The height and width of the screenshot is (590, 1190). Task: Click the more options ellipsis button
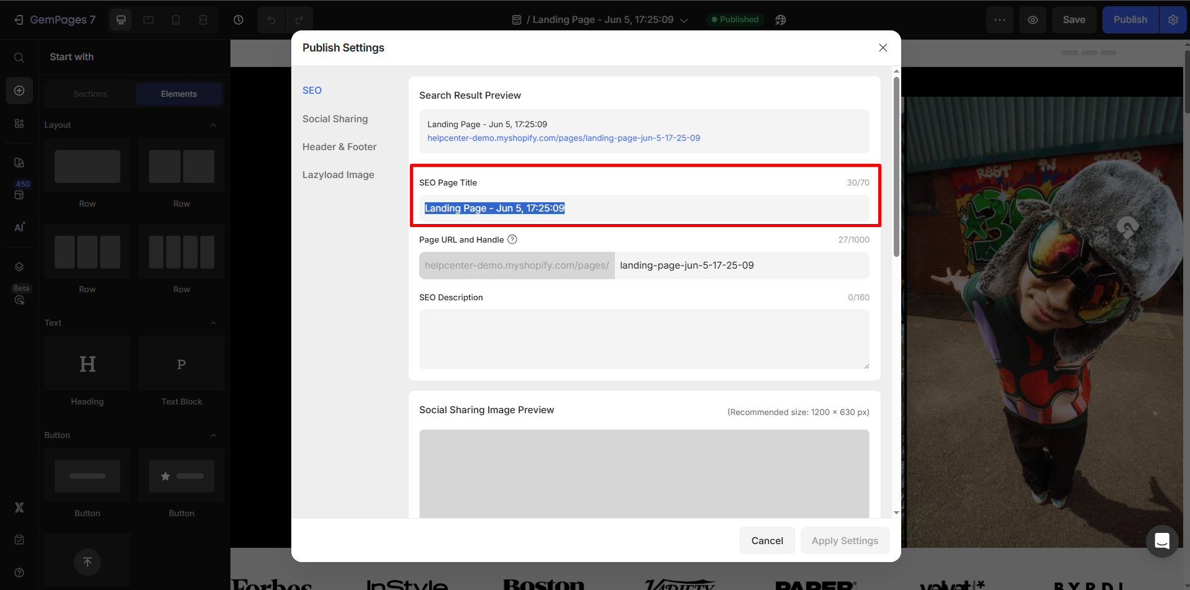(1000, 20)
